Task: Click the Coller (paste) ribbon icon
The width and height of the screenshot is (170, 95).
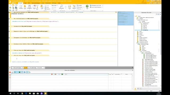Action: [x=42, y=7]
